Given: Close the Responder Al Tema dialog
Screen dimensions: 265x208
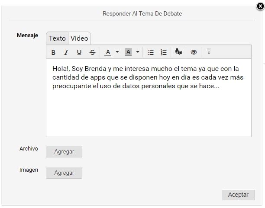Looking at the screenshot, I should [260, 6].
